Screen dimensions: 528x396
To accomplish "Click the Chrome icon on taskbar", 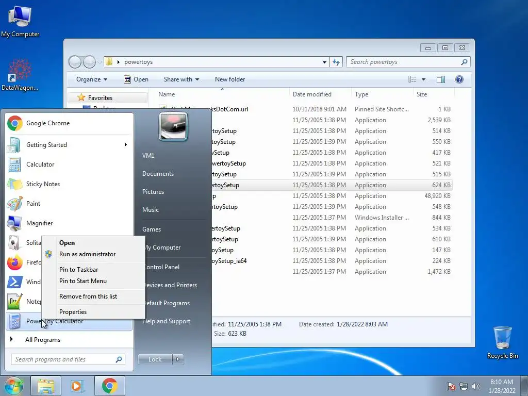I will pos(109,386).
